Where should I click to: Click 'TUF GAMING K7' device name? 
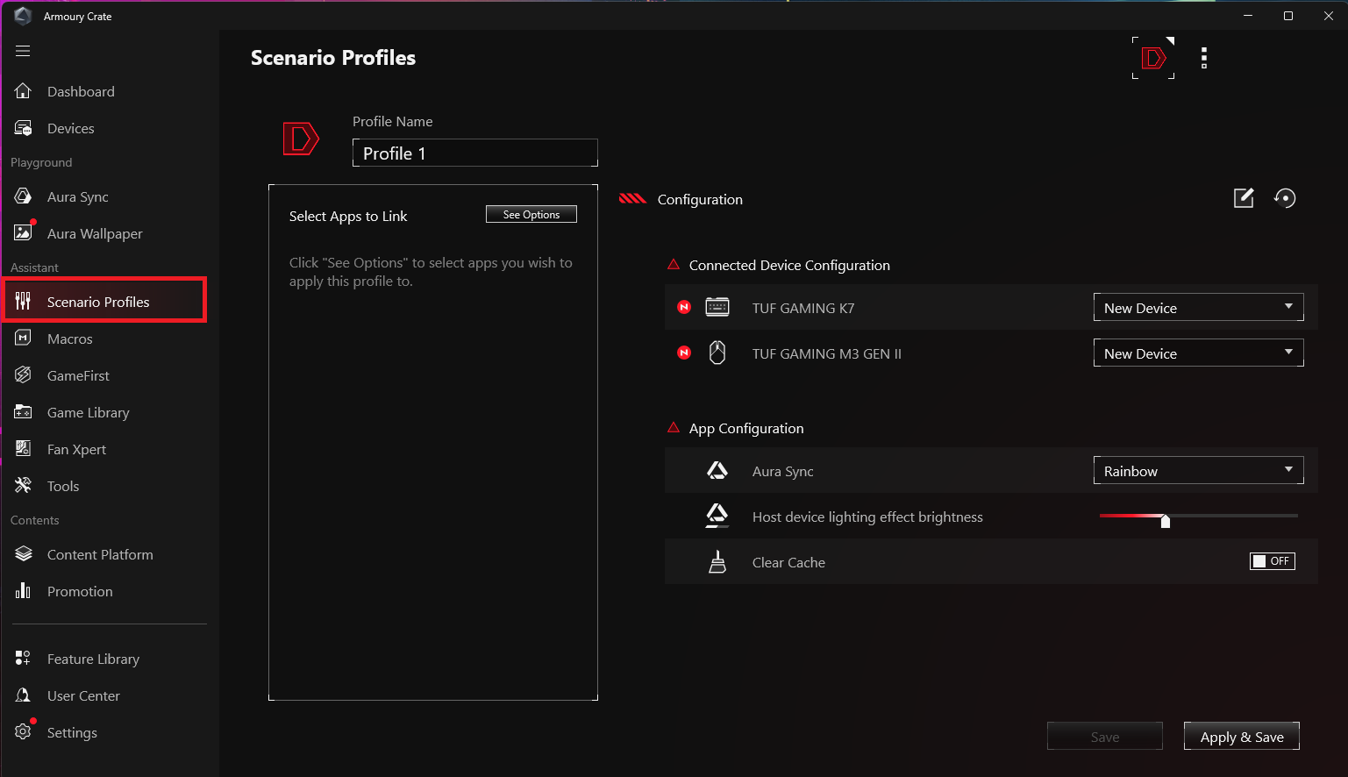click(x=803, y=308)
